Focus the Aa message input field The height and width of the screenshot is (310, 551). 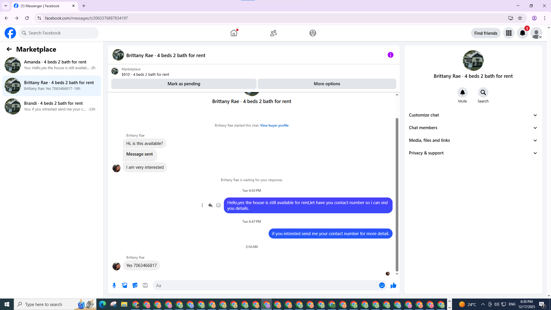click(264, 285)
